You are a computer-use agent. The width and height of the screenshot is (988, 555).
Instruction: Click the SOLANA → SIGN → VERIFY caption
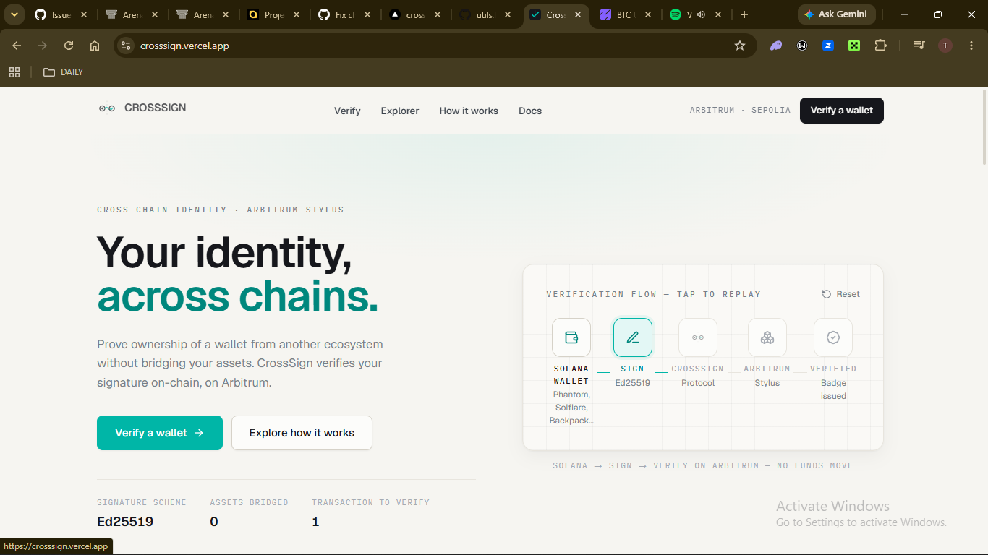[703, 465]
